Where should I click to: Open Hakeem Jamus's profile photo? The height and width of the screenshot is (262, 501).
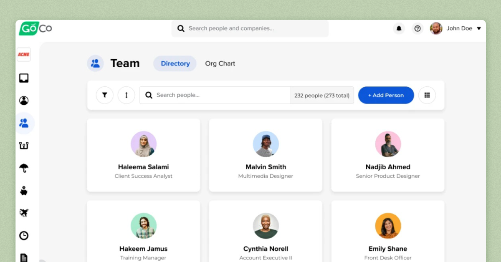pos(144,226)
